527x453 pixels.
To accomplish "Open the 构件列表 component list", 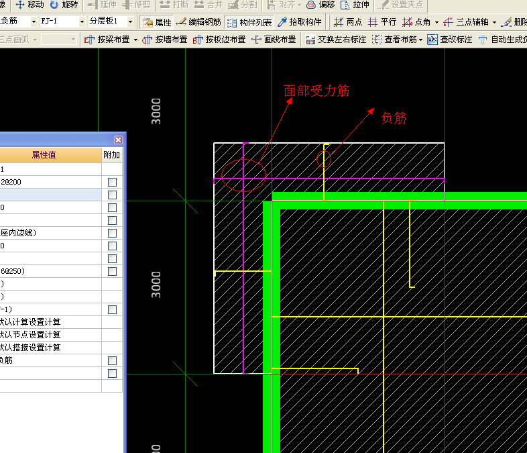I will click(249, 22).
